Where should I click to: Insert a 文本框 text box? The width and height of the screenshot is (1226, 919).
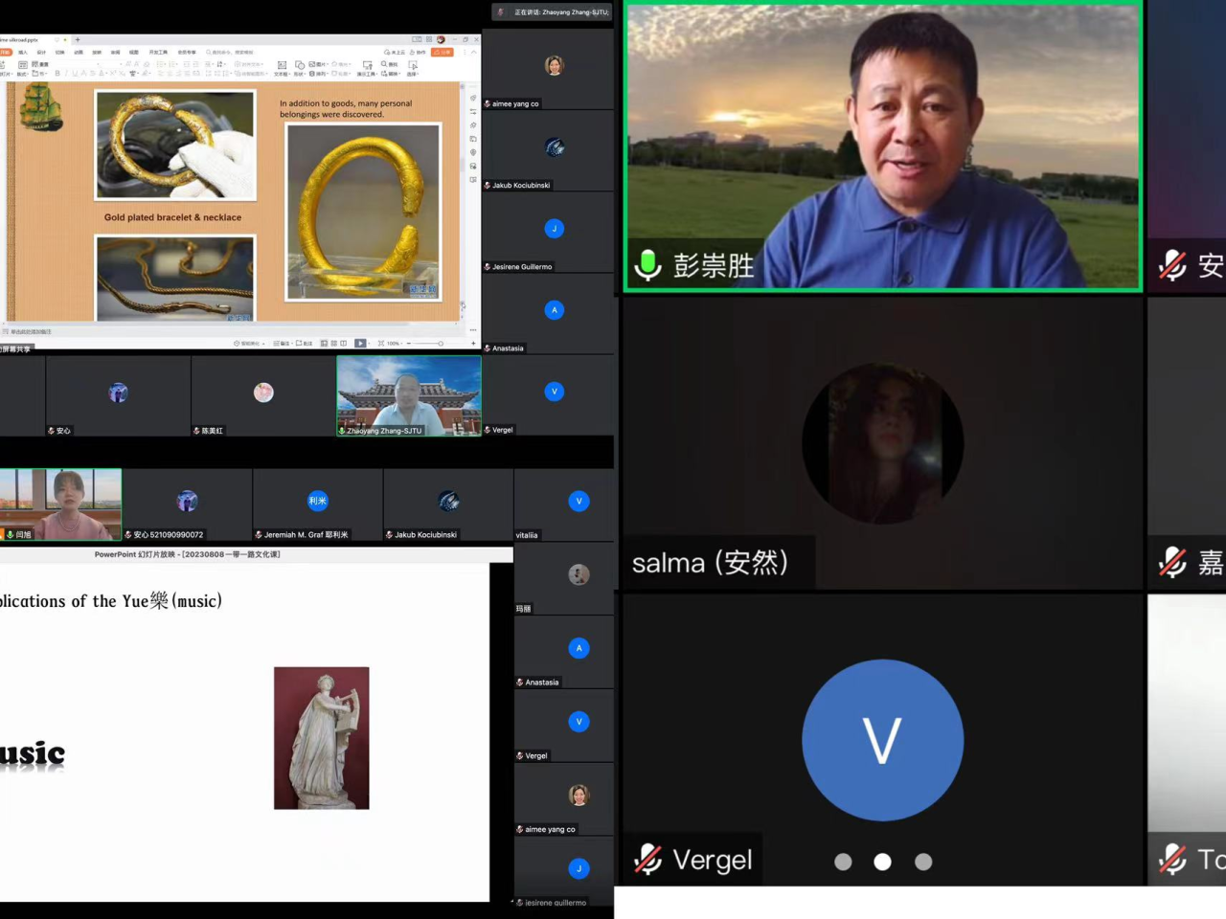[282, 68]
